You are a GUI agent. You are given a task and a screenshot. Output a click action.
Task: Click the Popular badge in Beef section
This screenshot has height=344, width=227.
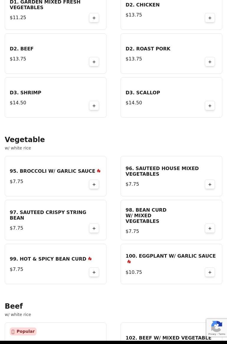(23, 332)
